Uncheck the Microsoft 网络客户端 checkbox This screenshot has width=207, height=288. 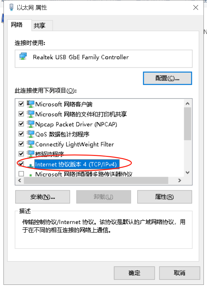tap(21, 104)
